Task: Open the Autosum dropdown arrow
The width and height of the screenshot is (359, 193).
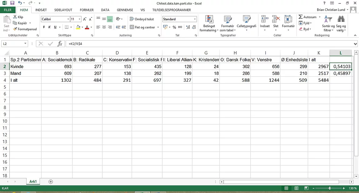Action: (x=320, y=17)
